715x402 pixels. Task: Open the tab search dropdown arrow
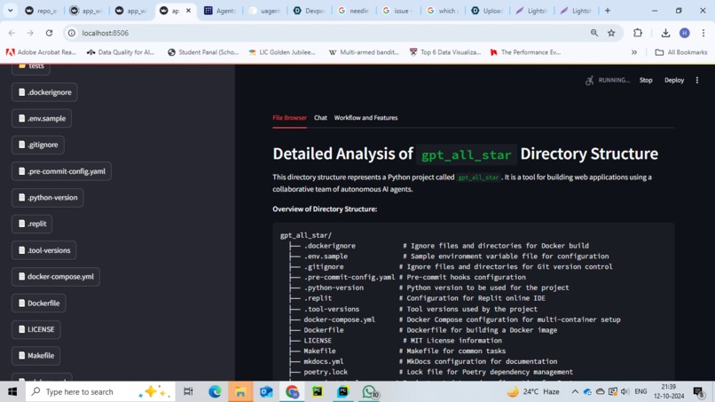click(10, 11)
